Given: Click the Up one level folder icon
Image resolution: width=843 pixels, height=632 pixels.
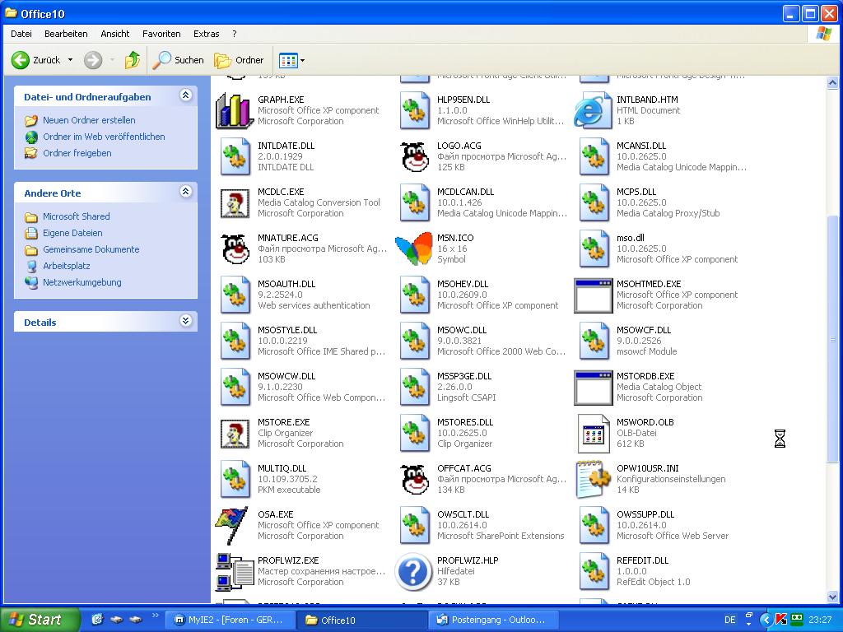Looking at the screenshot, I should pos(133,60).
